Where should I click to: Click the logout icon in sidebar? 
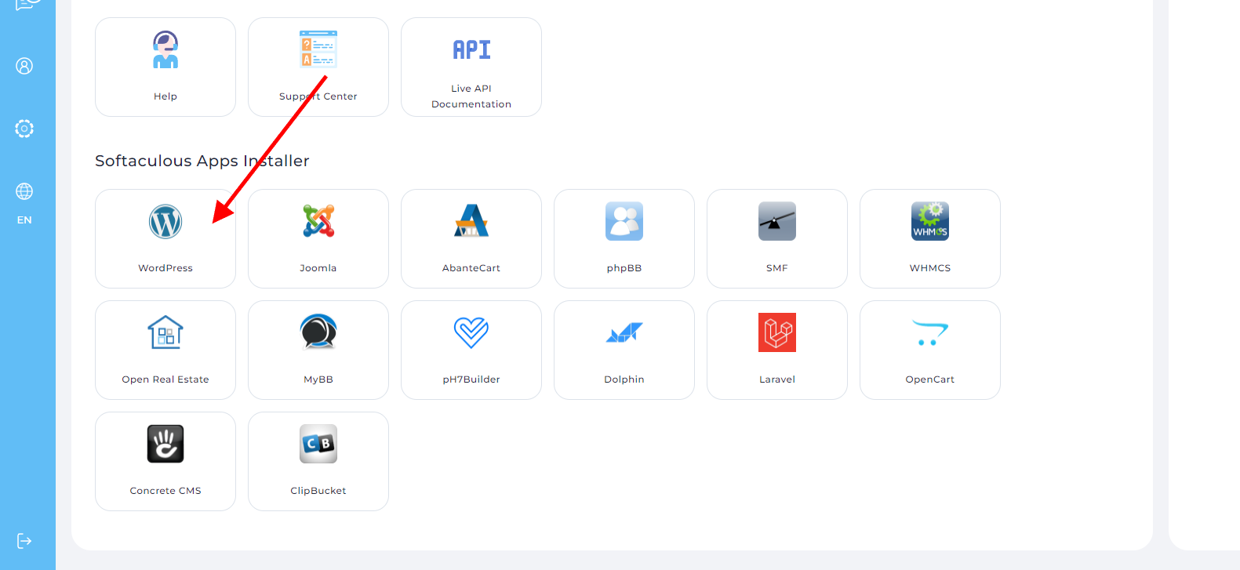coord(24,541)
